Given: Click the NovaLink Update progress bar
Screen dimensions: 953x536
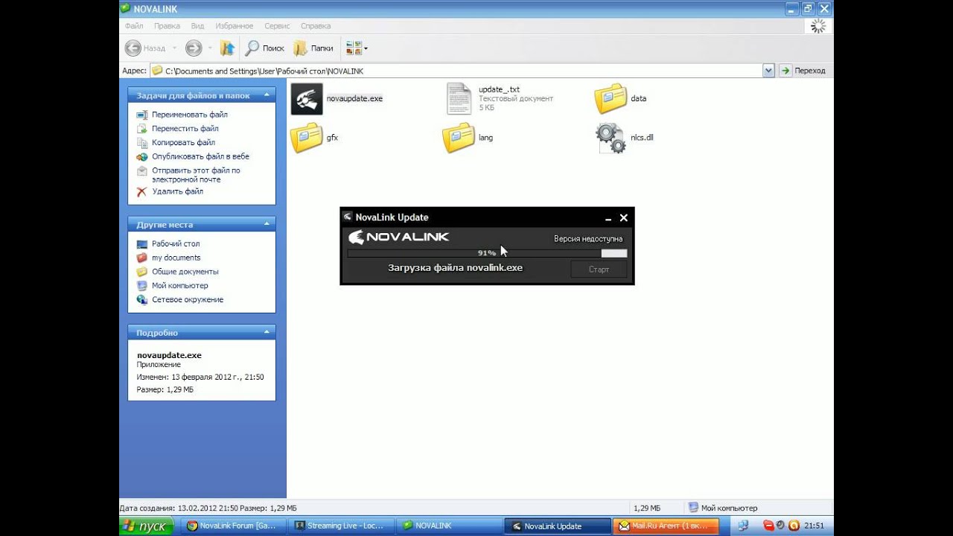Looking at the screenshot, I should (x=487, y=253).
